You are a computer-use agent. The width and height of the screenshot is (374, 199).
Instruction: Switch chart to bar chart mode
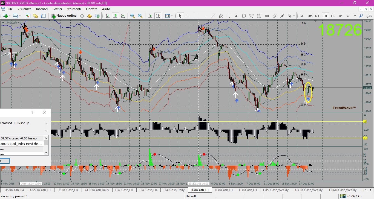107,16
